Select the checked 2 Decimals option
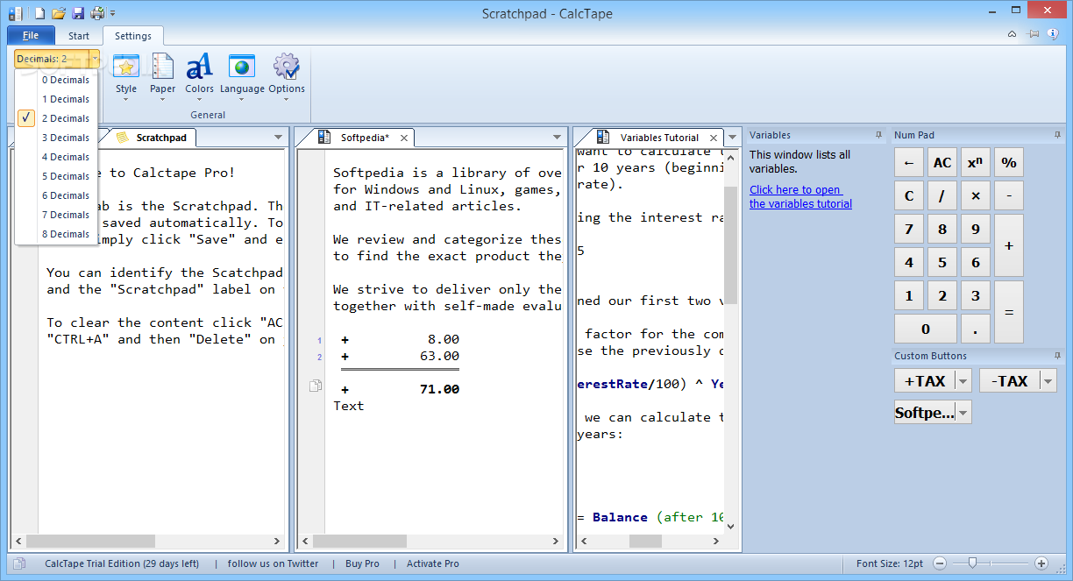The width and height of the screenshot is (1073, 581). pos(56,118)
